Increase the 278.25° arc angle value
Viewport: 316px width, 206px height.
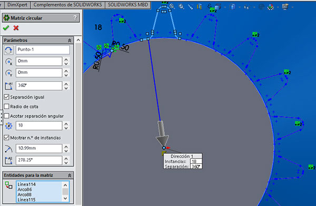pyautogui.click(x=66, y=158)
